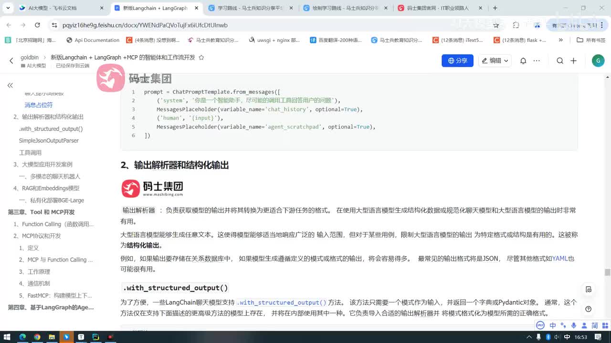Screen dimensions: 611x343
Task: Open Chrome from the Windows taskbar
Action: click(x=37, y=337)
